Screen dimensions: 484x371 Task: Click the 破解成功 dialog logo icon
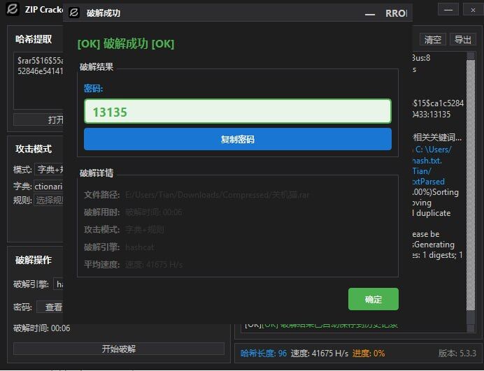pyautogui.click(x=74, y=13)
